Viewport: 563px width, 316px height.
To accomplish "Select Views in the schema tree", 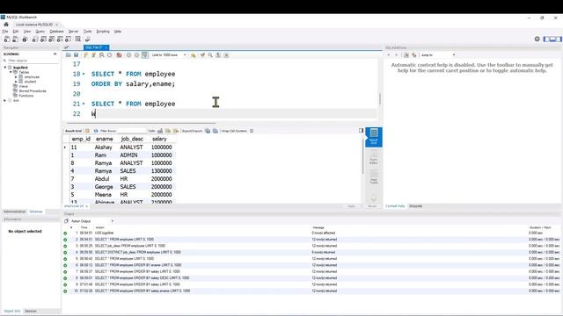I will click(24, 86).
